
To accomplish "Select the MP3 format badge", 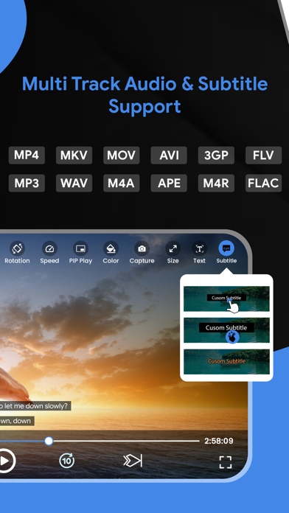I will tap(27, 184).
